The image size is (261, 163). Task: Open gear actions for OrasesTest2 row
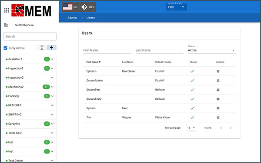[x=218, y=99]
